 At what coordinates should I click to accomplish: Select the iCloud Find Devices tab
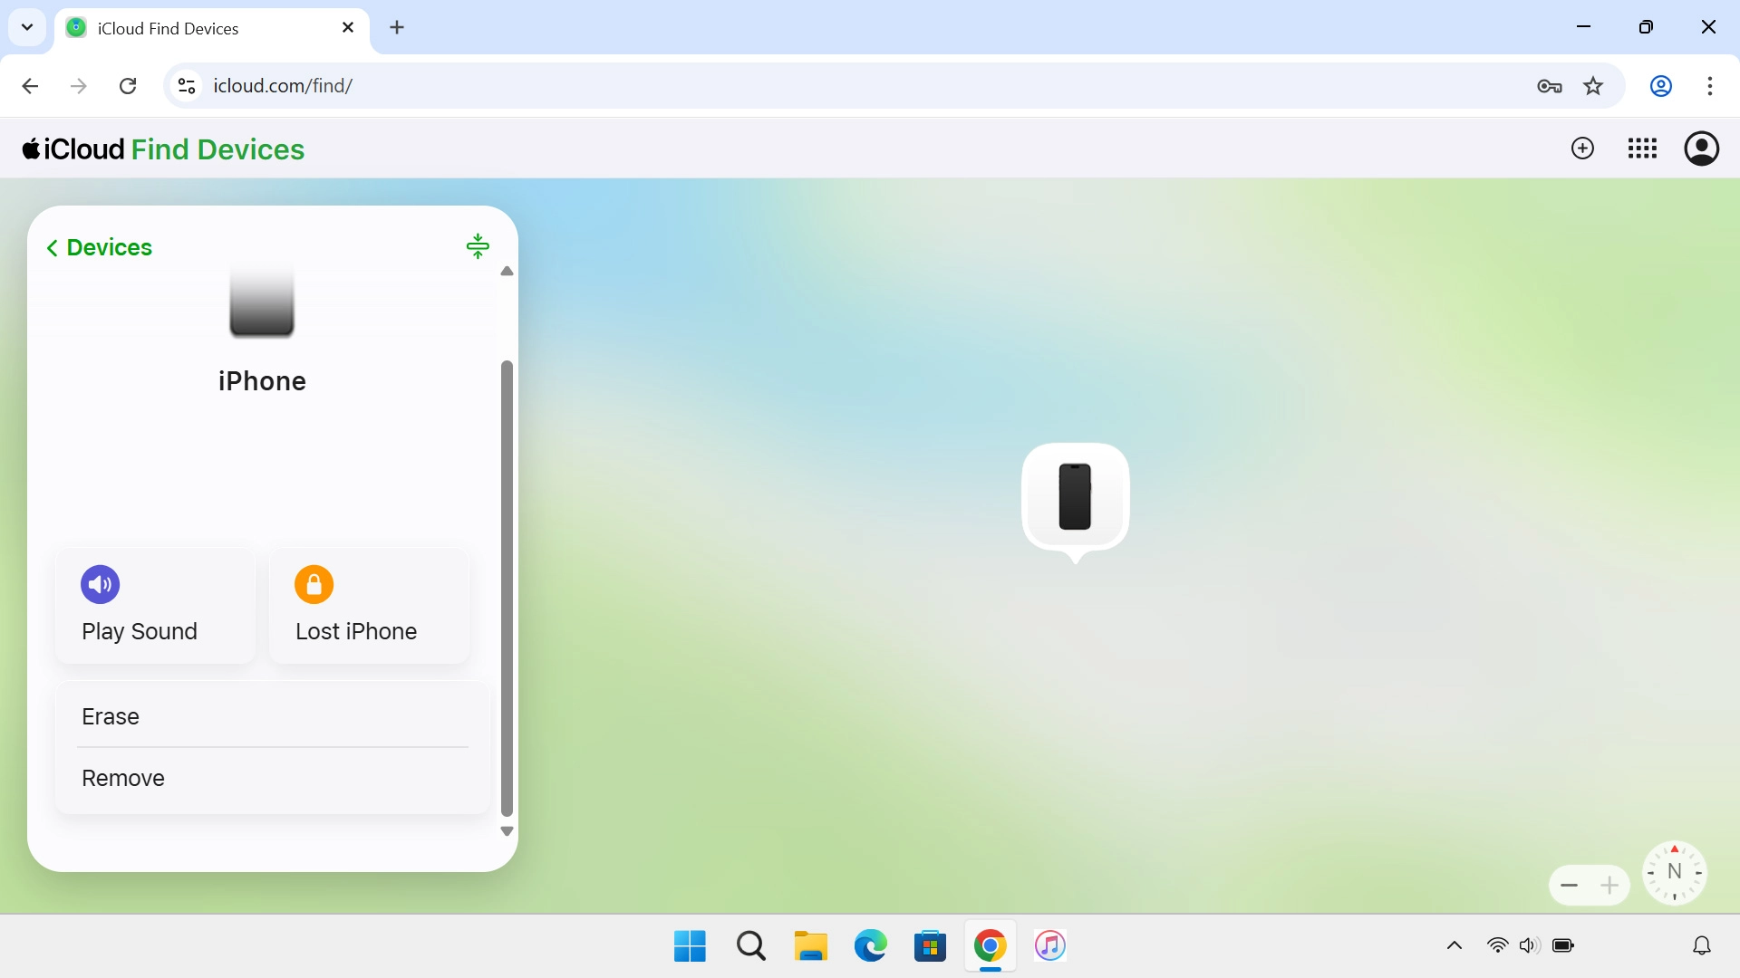coord(212,28)
